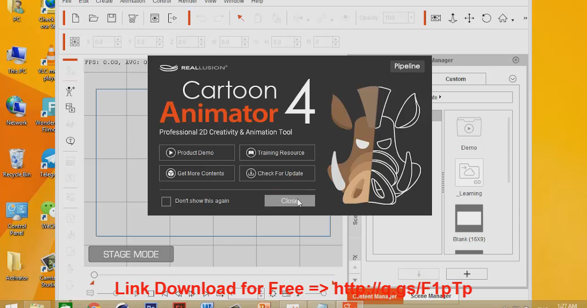587x308 pixels.
Task: Select the character creation icon in left sidebar
Action: (x=70, y=91)
